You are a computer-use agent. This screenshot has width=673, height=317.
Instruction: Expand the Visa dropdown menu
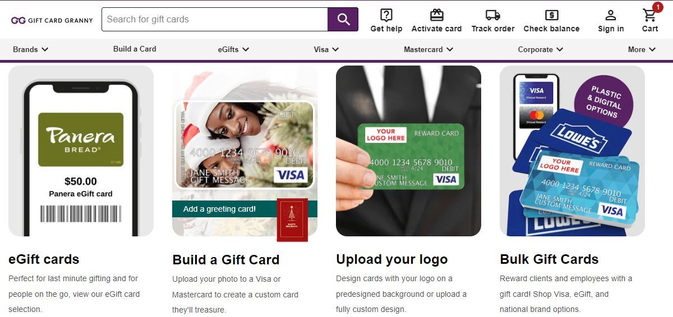326,49
